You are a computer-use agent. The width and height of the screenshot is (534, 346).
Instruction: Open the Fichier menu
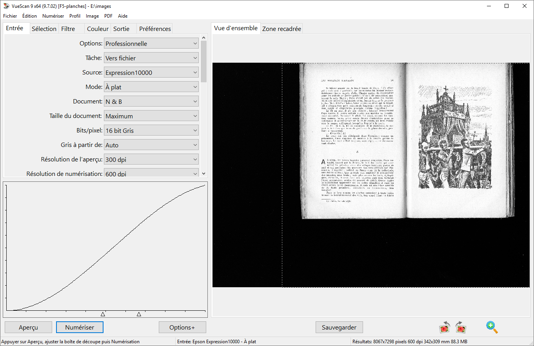[x=10, y=16]
